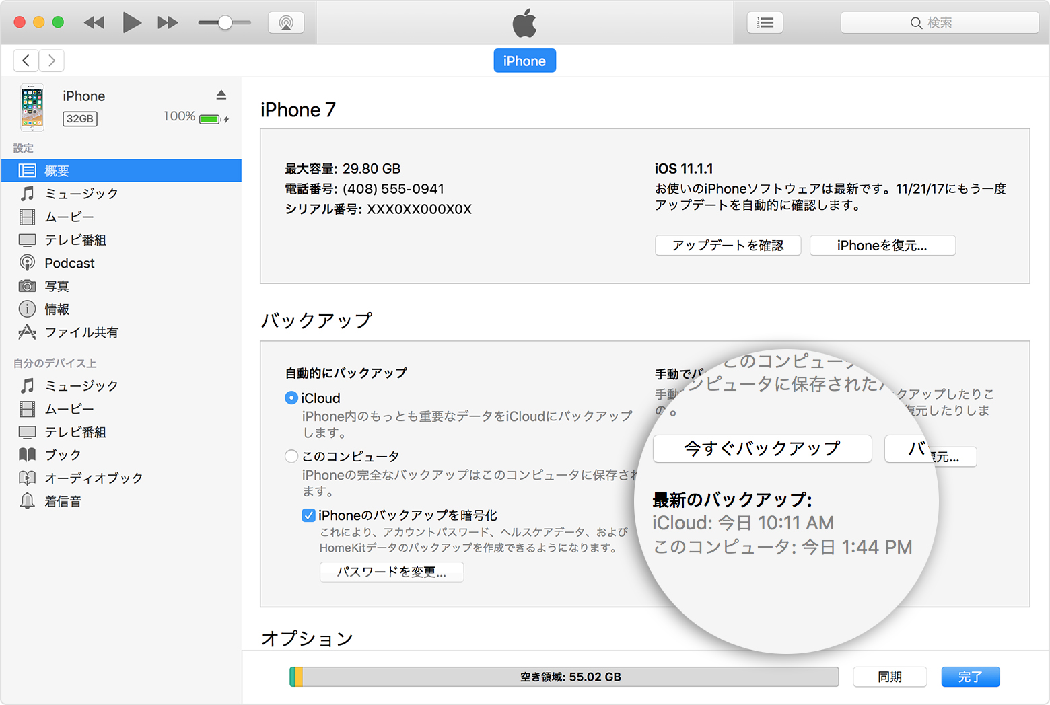
Task: Click the シリアル番号 text line
Action: (x=378, y=209)
